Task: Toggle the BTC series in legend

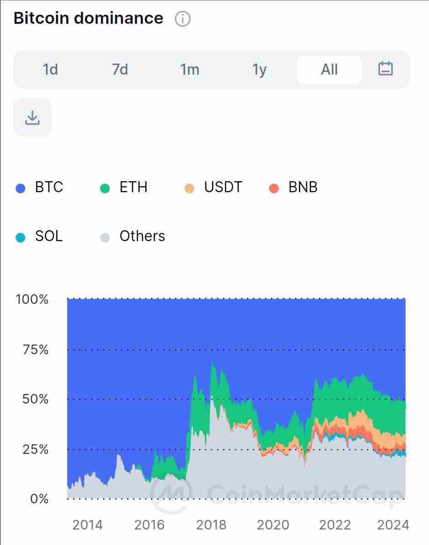Action: pos(49,187)
